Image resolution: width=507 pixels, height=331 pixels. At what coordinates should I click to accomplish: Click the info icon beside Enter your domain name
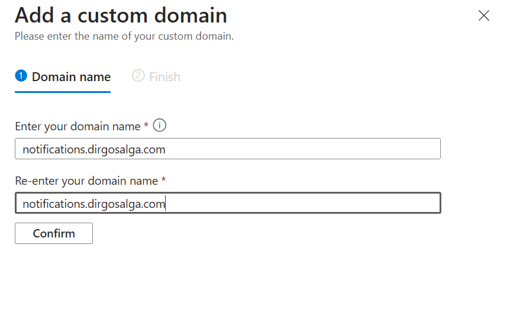[160, 126]
